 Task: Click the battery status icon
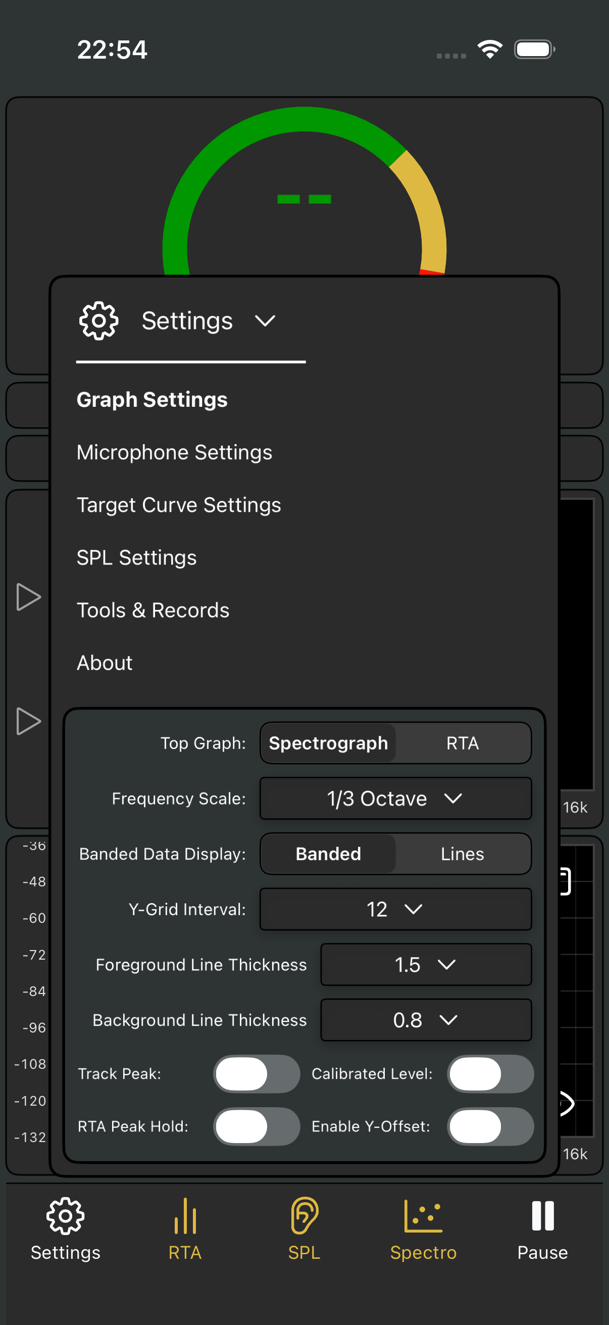534,50
